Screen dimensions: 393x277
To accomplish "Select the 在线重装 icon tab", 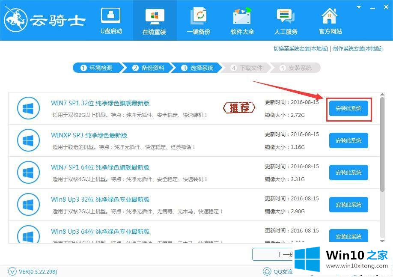I will point(155,17).
